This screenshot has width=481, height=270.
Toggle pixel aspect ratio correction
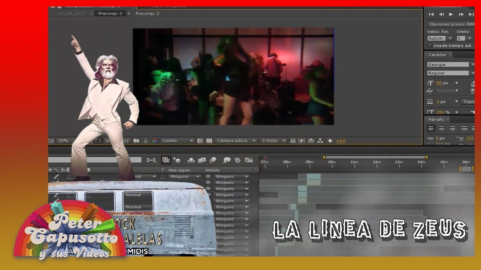(293, 141)
